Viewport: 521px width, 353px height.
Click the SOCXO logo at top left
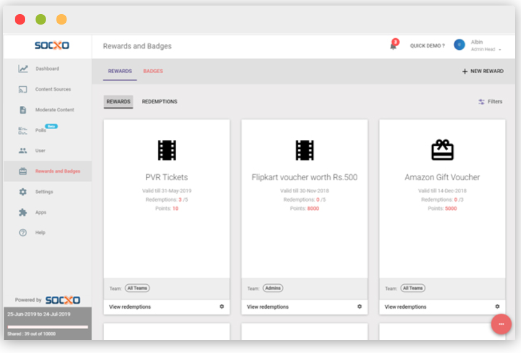52,46
